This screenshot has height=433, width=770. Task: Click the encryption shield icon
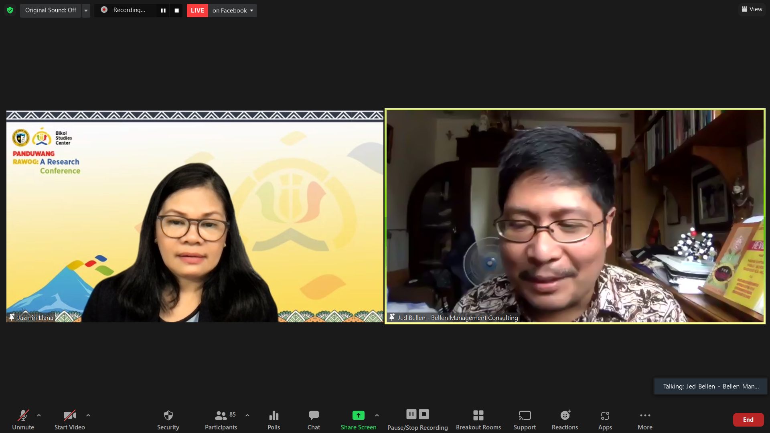(10, 10)
